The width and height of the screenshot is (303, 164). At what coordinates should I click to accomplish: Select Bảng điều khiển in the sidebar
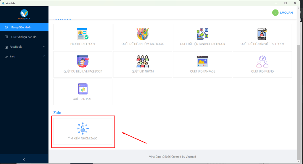pyautogui.click(x=21, y=27)
